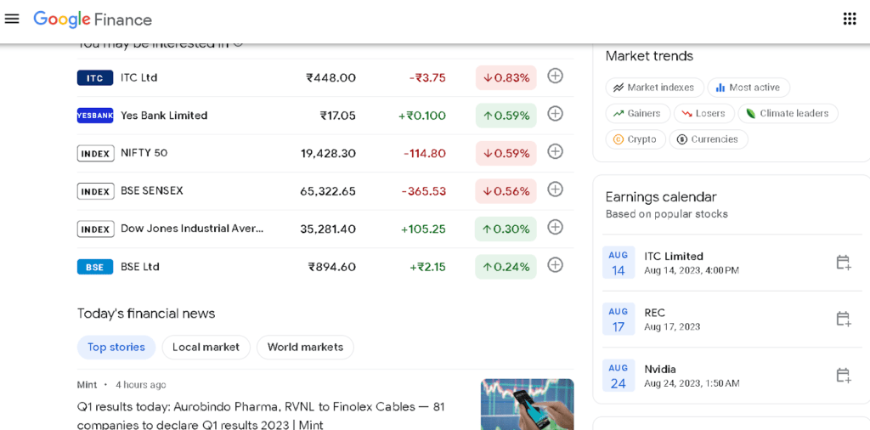Open Dow Jones Industrial Average row

pos(325,229)
